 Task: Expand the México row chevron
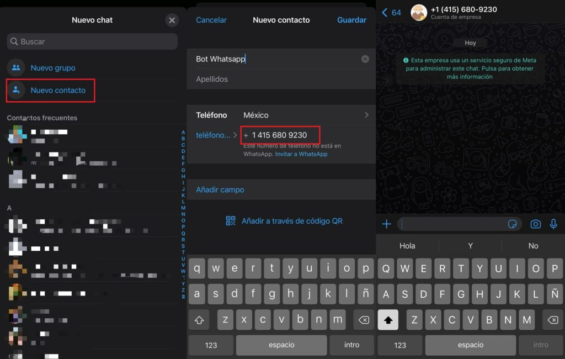point(366,115)
